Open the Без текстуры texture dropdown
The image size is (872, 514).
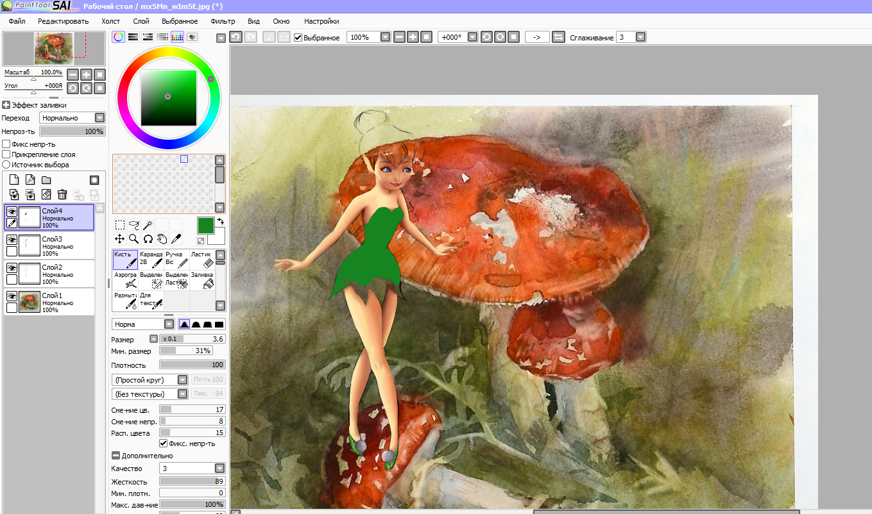tap(182, 394)
